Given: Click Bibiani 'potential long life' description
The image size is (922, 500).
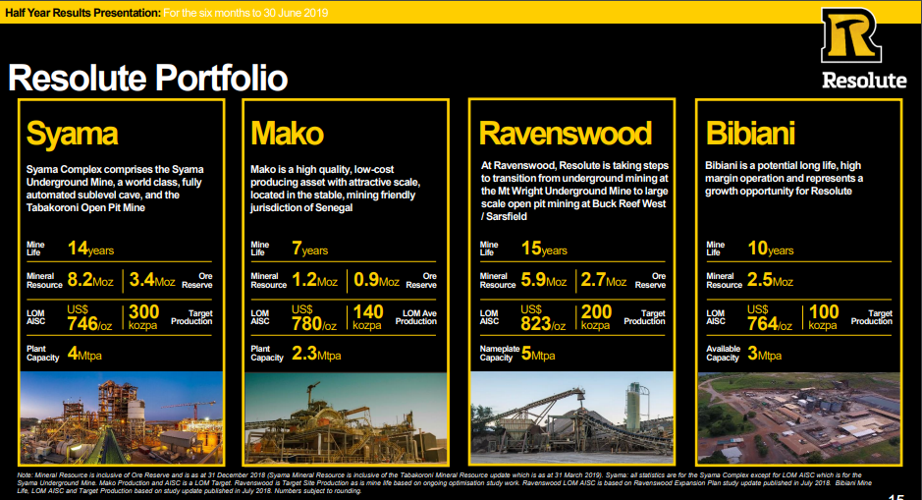Looking at the screenshot, I should click(x=784, y=178).
